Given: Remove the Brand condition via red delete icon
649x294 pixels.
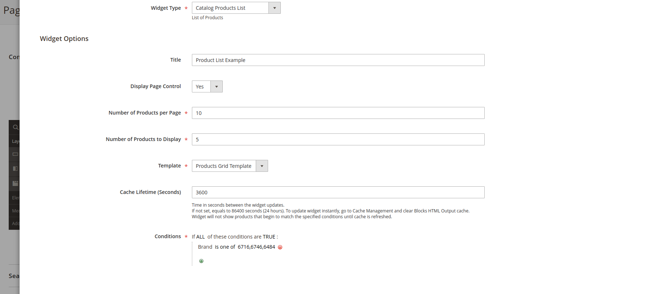Looking at the screenshot, I should 280,247.
